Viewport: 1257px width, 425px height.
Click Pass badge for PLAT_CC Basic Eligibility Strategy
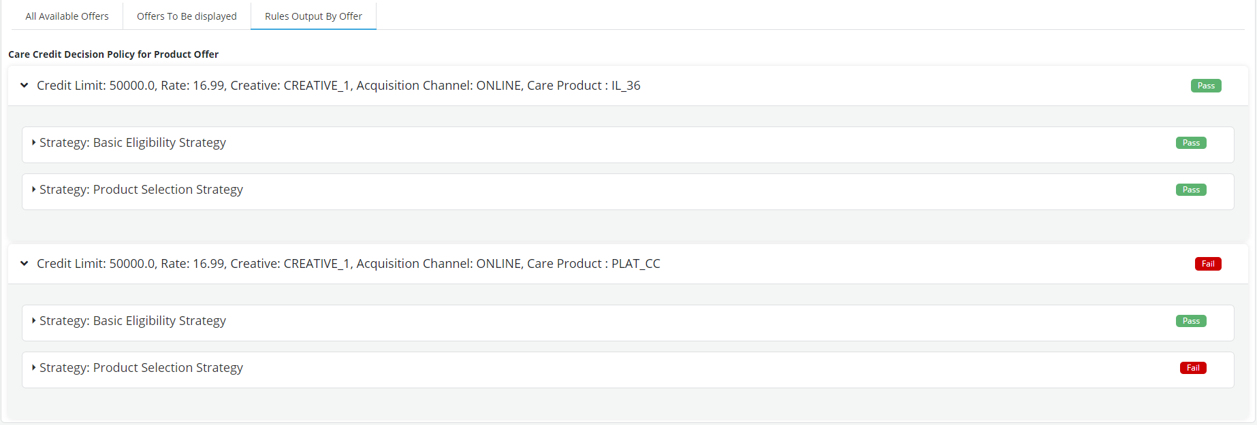coord(1190,321)
